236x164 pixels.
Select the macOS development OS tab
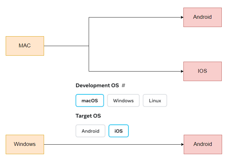90,100
